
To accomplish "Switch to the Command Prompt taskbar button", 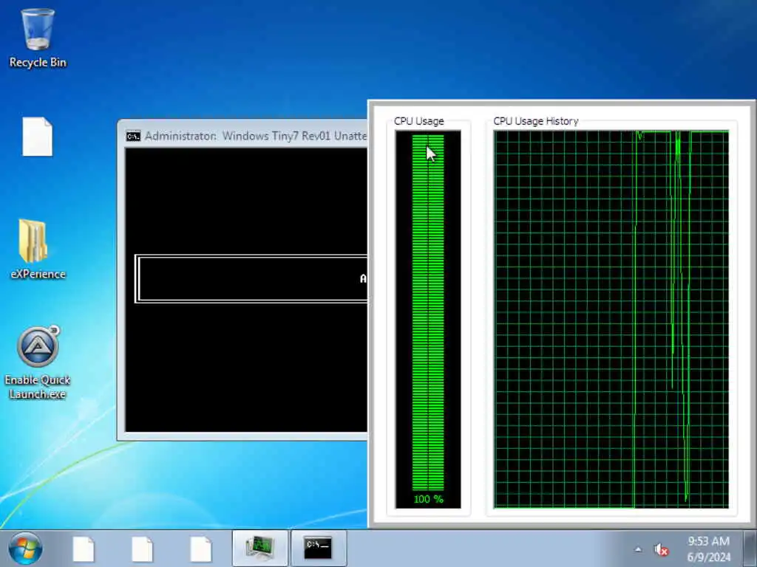I will [x=319, y=549].
